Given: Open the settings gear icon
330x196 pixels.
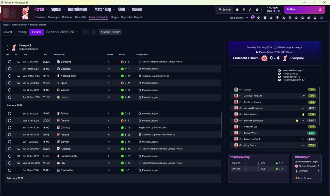Looking at the screenshot, I should pos(257,10).
